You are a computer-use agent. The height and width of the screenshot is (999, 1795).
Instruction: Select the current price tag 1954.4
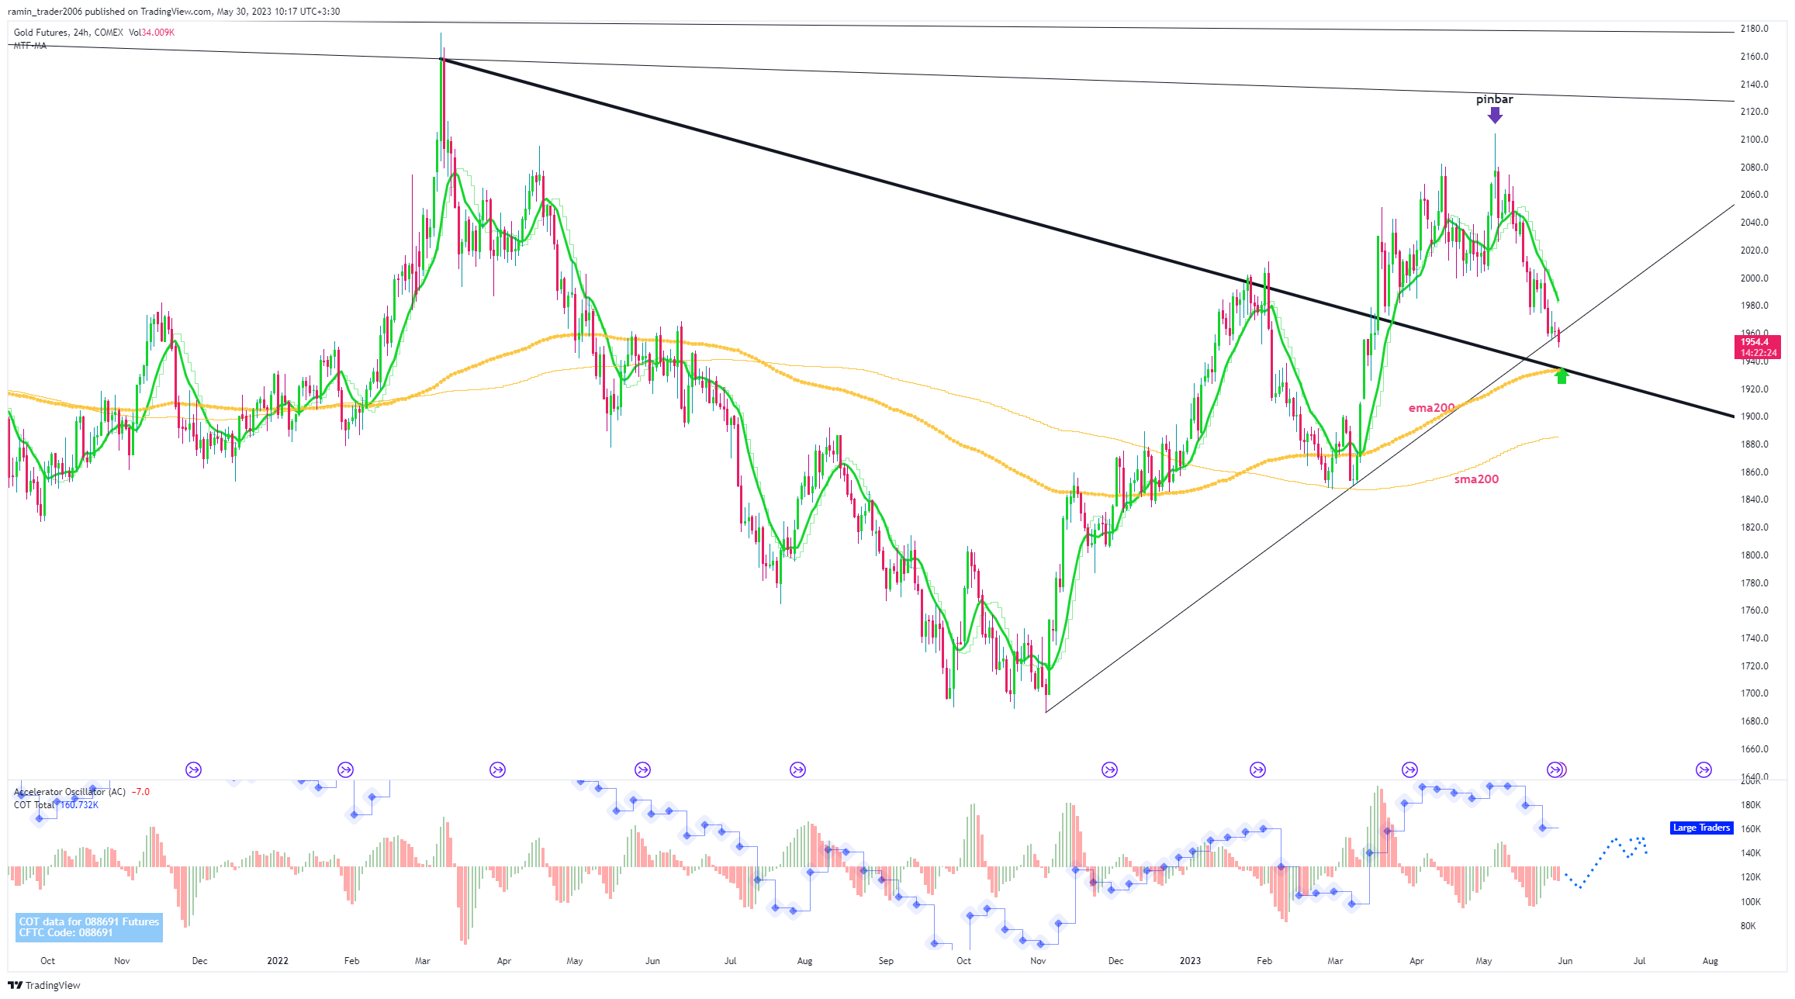pos(1758,347)
